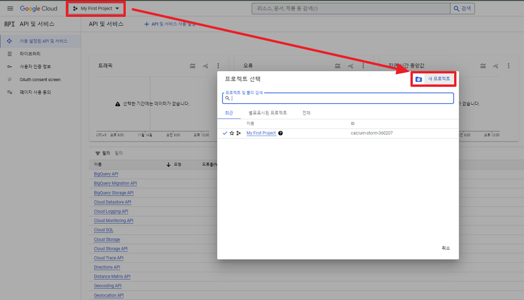Screen dimensions: 524x300
Task: Switch to the 최근 tab
Action: coord(229,113)
